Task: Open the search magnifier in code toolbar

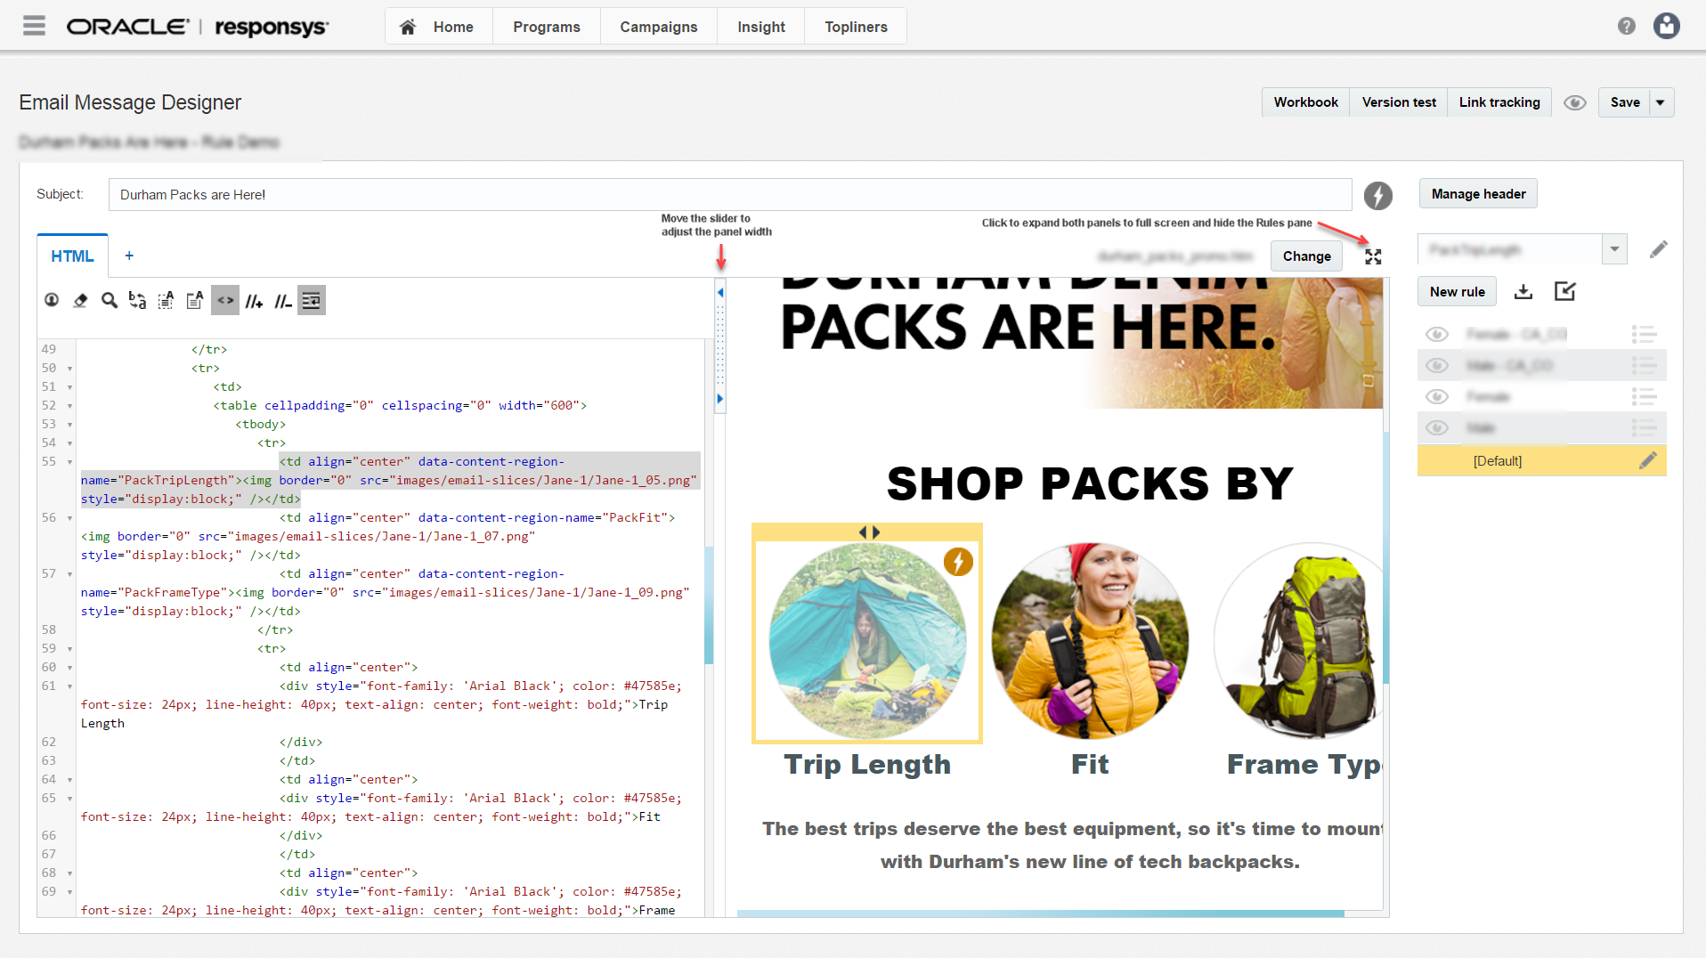Action: pyautogui.click(x=109, y=301)
